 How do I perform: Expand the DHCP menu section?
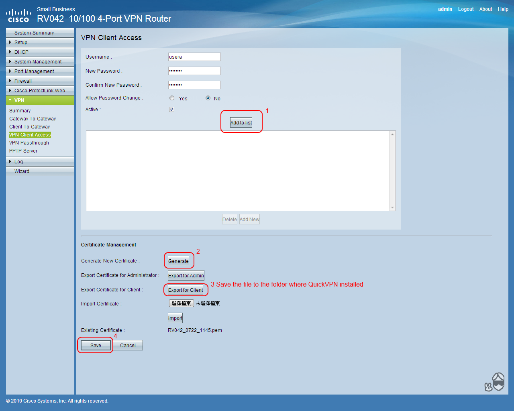pyautogui.click(x=40, y=52)
